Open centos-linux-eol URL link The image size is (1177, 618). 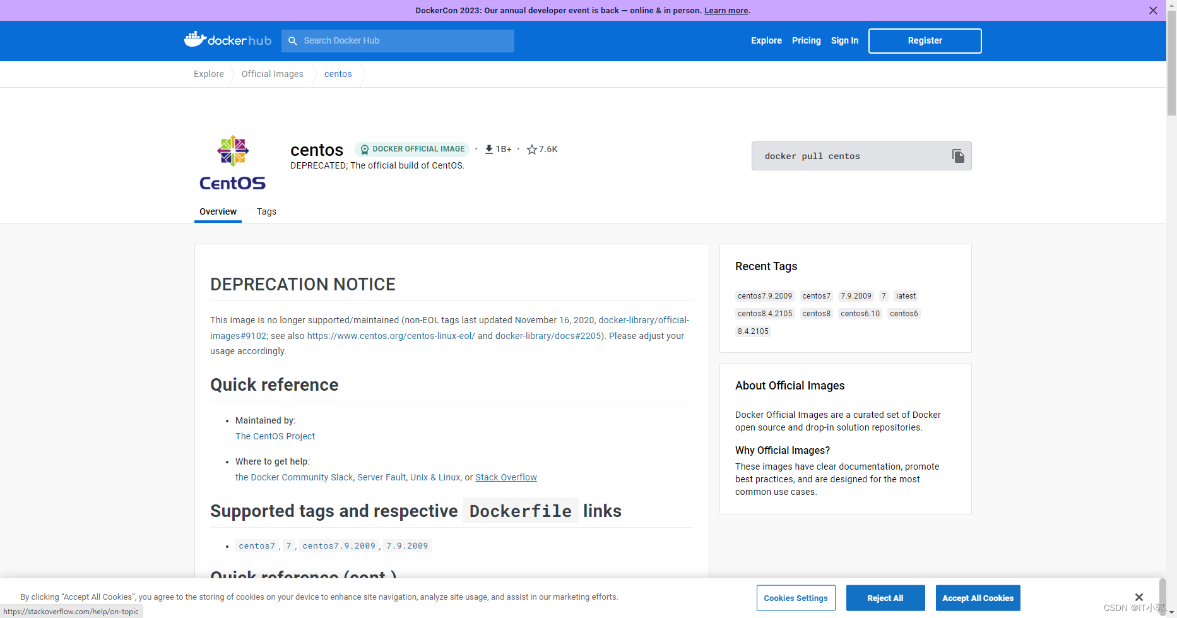(391, 336)
